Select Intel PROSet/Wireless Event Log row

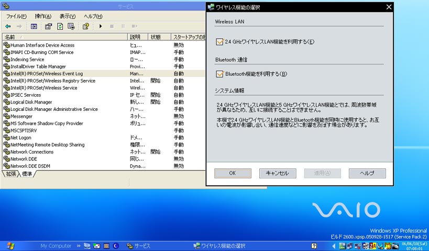pyautogui.click(x=104, y=74)
